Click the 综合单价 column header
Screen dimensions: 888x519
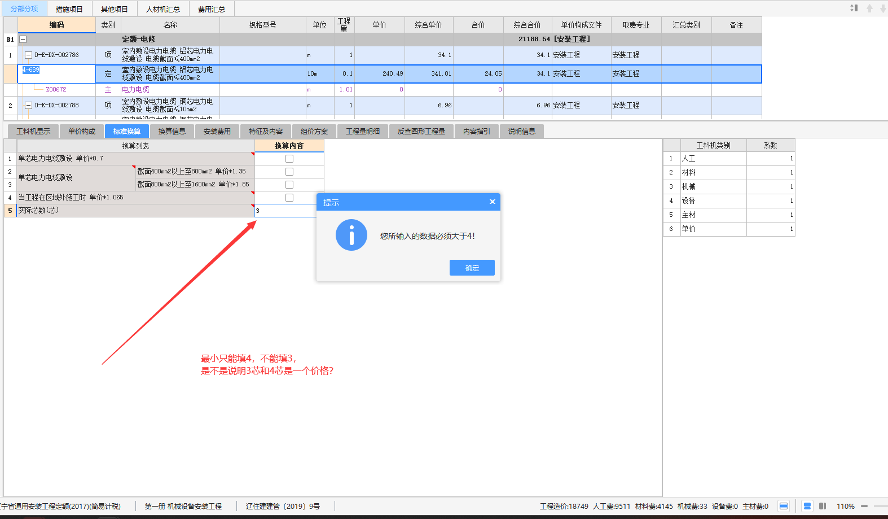pos(429,25)
